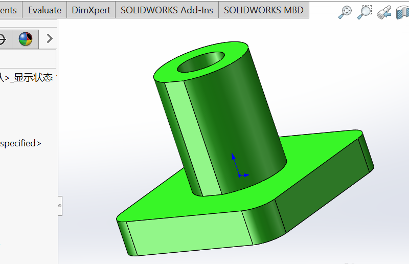
Task: Expand more manager tabs with the chevron
Action: (x=50, y=39)
